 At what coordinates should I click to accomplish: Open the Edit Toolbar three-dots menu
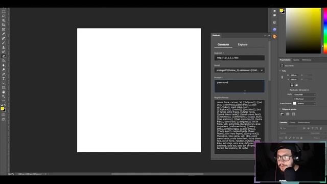(4, 101)
